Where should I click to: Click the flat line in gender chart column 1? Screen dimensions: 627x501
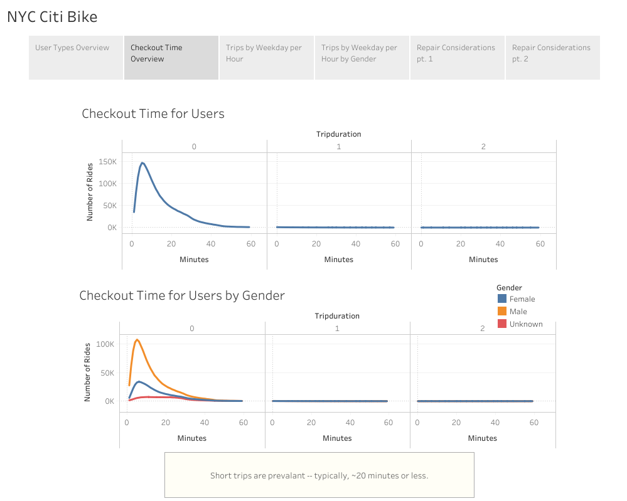click(330, 401)
